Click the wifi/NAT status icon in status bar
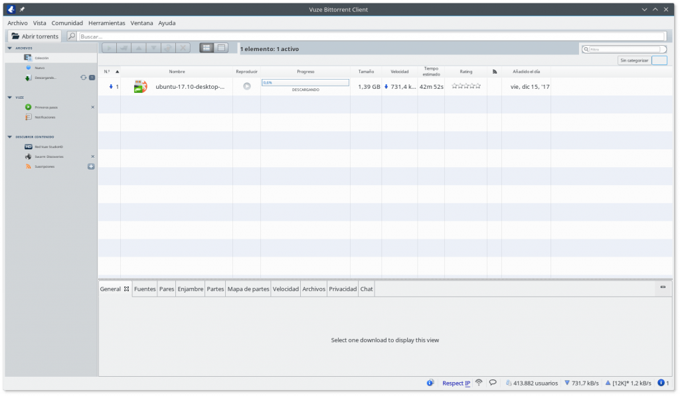This screenshot has width=680, height=396. [x=479, y=383]
